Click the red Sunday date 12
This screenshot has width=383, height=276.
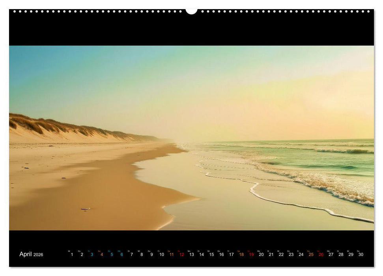click(181, 255)
